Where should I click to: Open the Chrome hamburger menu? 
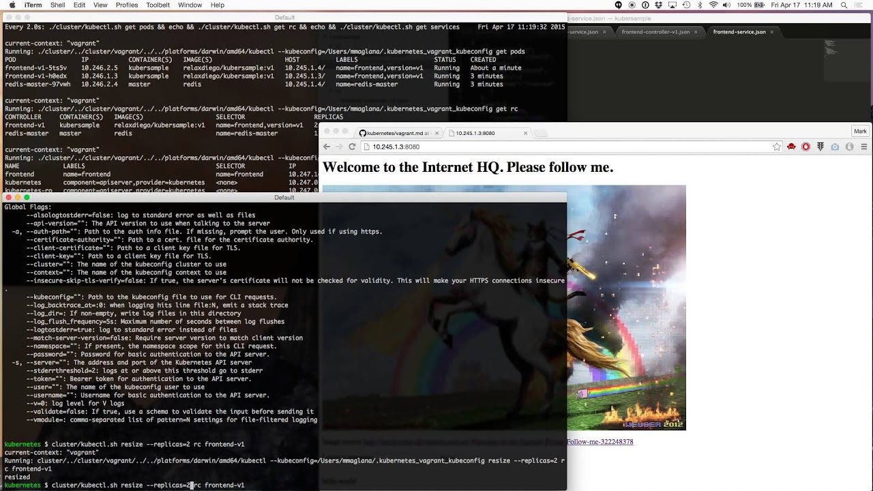[863, 147]
